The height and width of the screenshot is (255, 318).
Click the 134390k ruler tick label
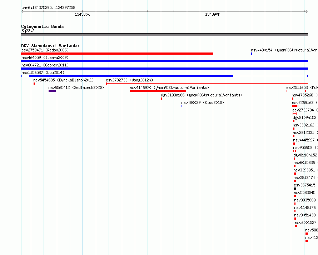click(213, 14)
